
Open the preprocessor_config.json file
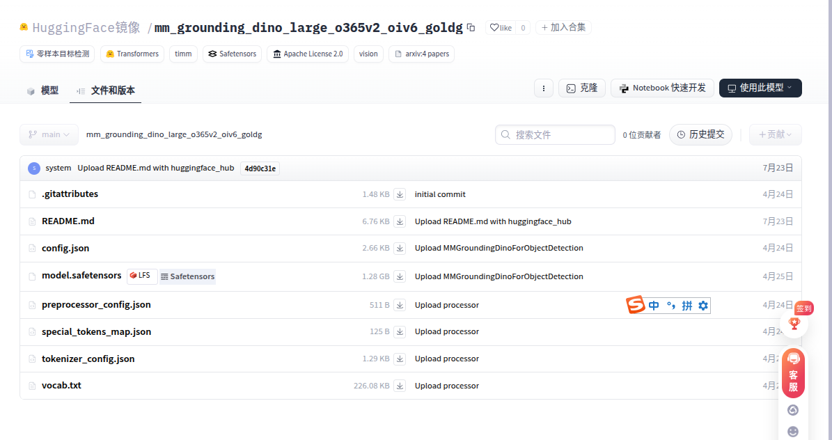(x=96, y=305)
